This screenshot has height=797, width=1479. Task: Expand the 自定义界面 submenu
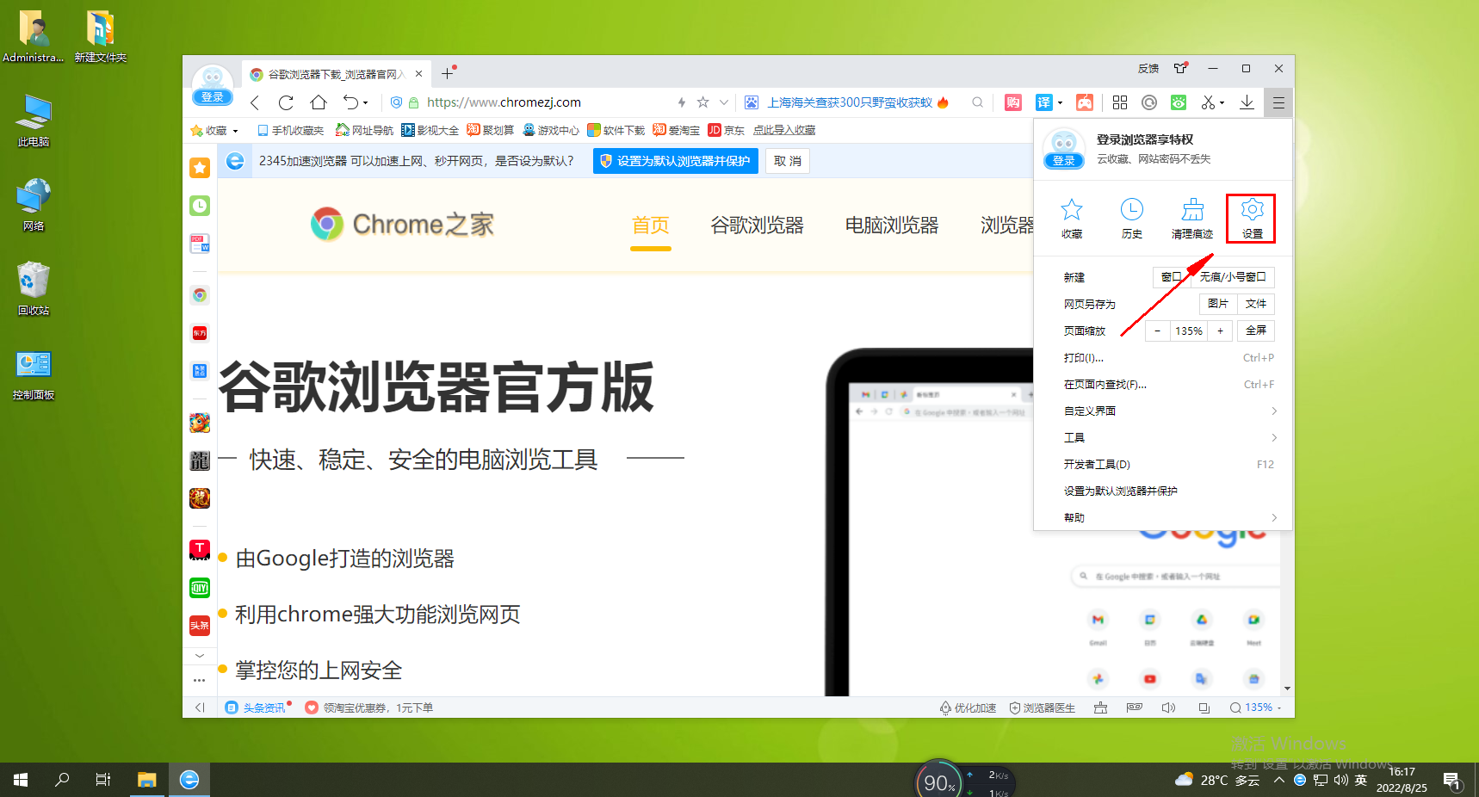tap(1169, 411)
